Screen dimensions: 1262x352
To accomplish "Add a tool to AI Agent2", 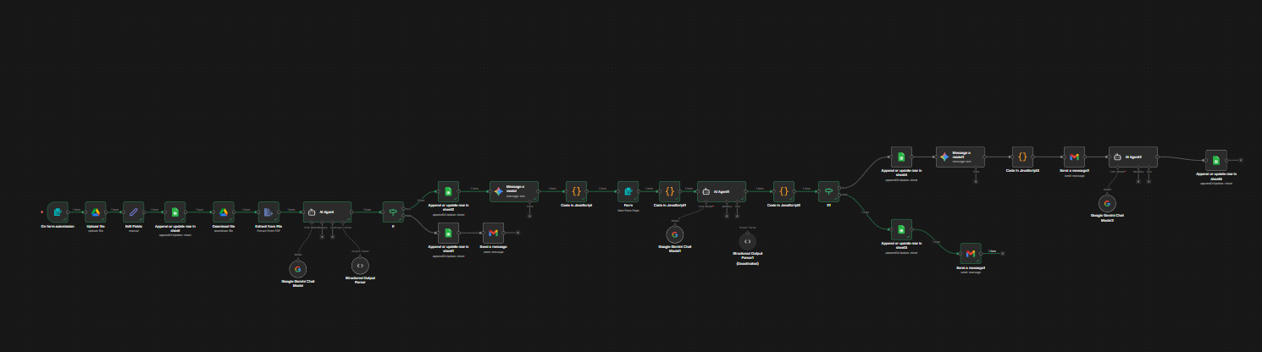I will pos(1149,181).
